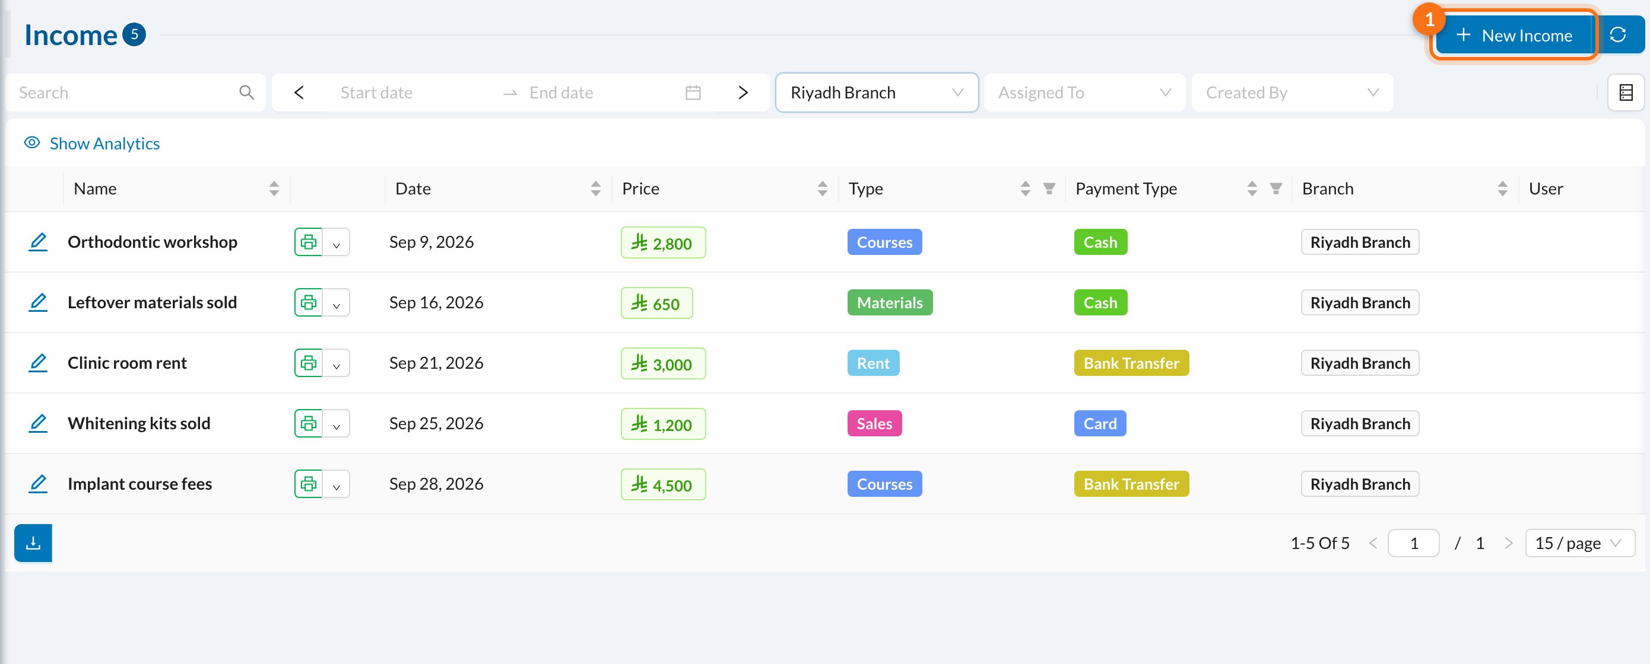
Task: Show Analytics with the eye toggle
Action: [x=91, y=143]
